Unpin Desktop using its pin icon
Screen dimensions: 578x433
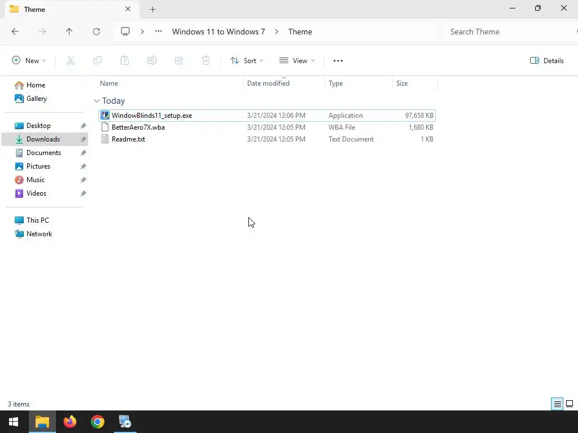click(x=84, y=126)
